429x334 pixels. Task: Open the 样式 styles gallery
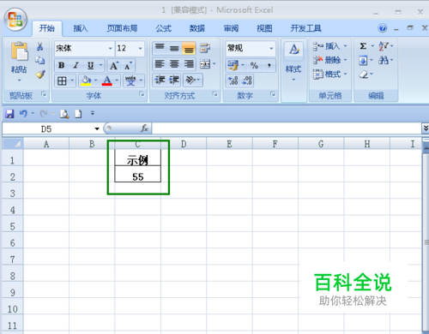coord(293,61)
